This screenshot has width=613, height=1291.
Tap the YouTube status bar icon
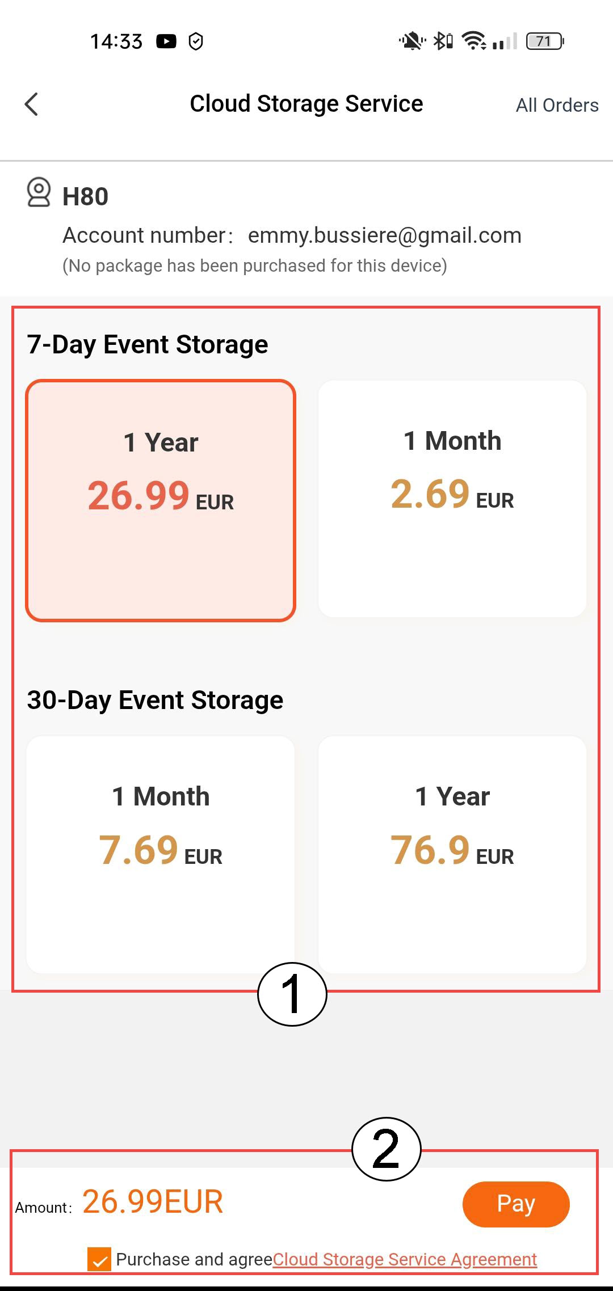pos(166,41)
